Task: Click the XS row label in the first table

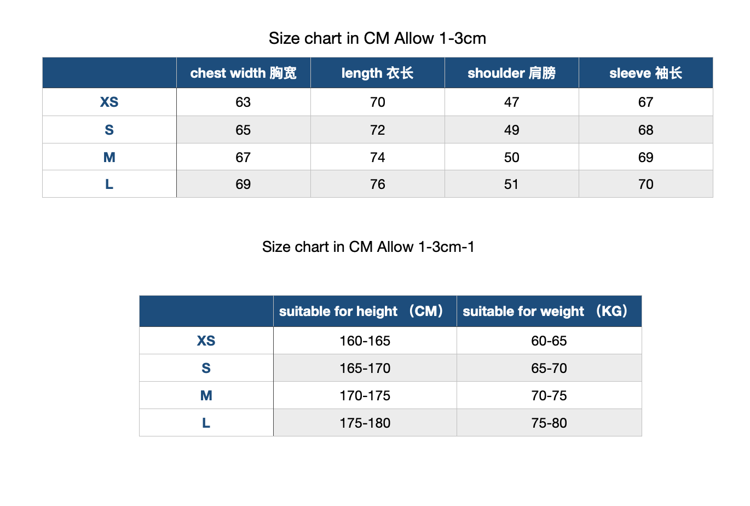Action: (x=109, y=102)
